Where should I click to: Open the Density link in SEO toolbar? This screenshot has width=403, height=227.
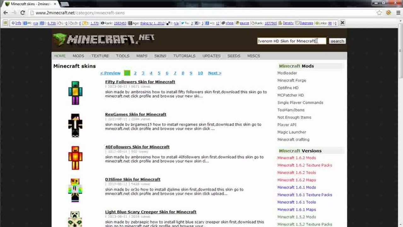[x=288, y=23]
